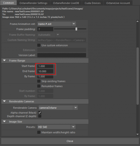Enable Skip existing frames checkbox
The image size is (140, 146).
click(x=39, y=81)
